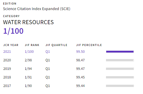The image size is (143, 94).
Task: Click the WATER RESOURCES category heading
Action: pyautogui.click(x=28, y=22)
